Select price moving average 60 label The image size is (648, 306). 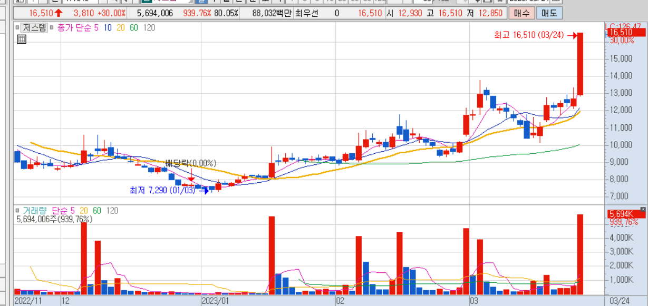(134, 27)
